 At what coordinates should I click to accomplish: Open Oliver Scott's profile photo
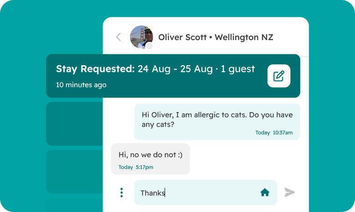click(141, 37)
